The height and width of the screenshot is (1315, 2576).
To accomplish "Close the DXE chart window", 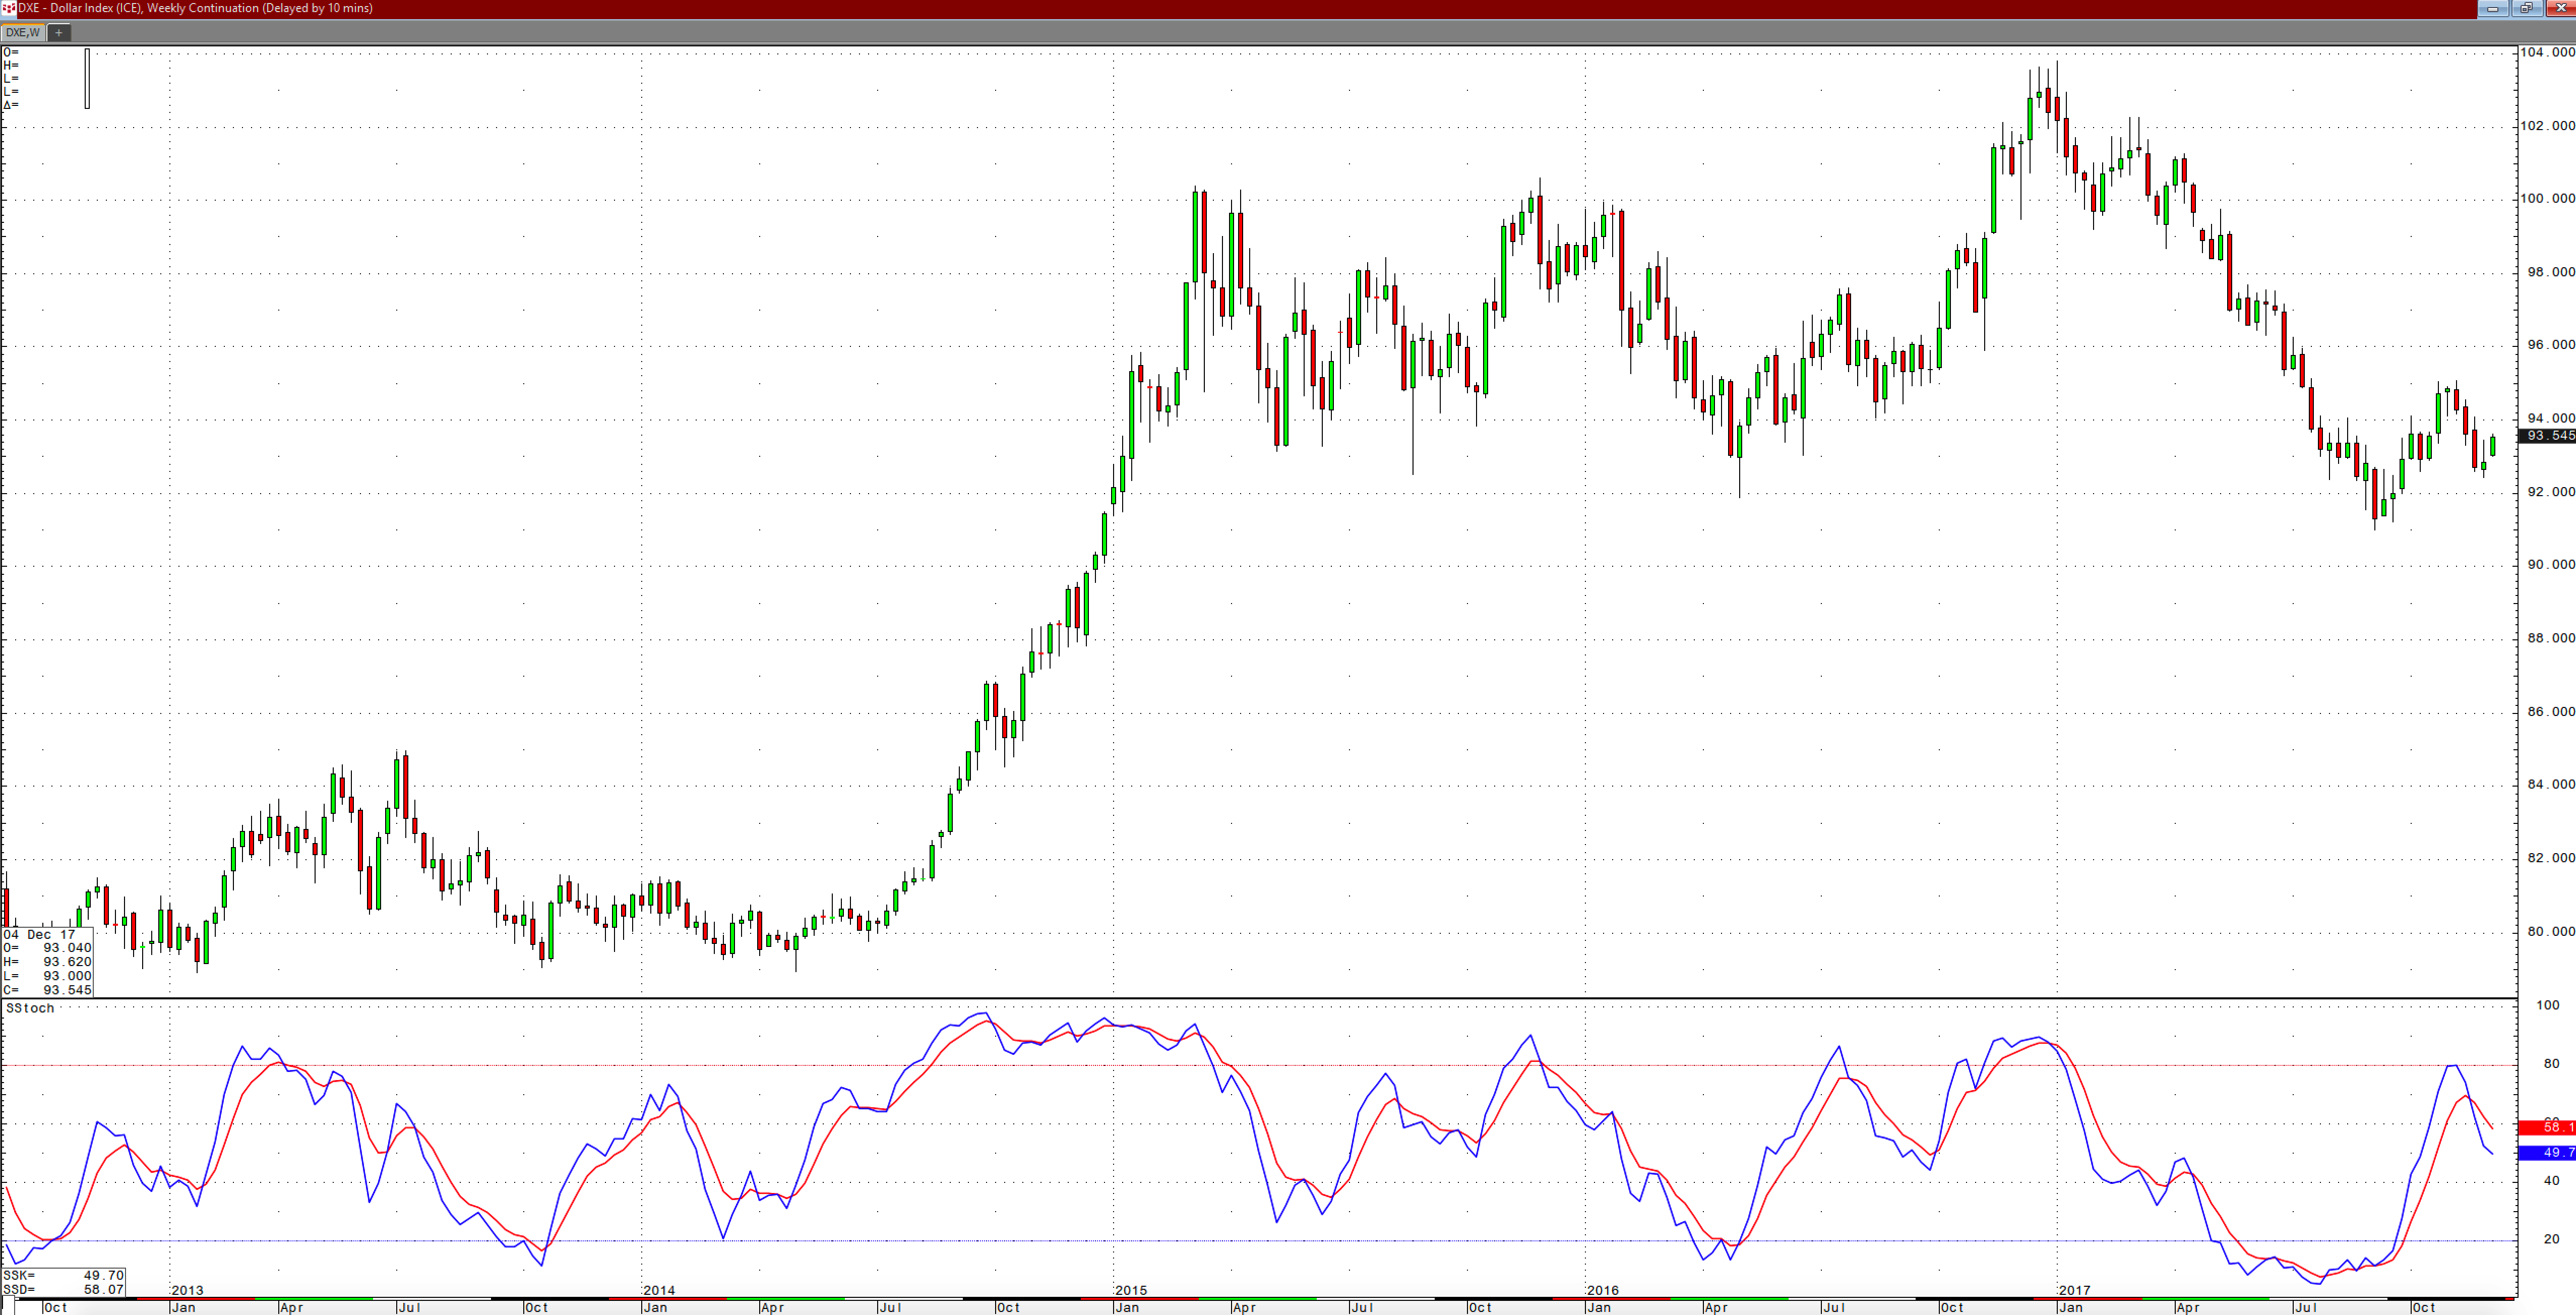I will [x=2560, y=8].
